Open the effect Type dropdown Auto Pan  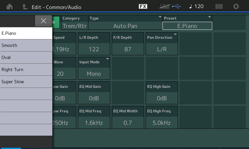125,23
